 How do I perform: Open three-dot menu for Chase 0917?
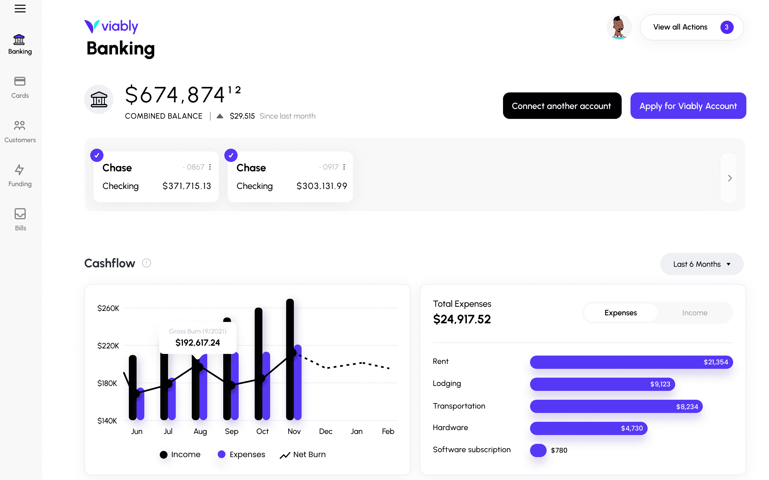344,167
